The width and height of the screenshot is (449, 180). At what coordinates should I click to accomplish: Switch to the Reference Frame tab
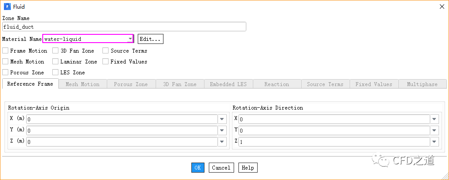[30, 84]
